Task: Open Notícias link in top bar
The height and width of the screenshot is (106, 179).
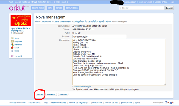Action: 26,2
